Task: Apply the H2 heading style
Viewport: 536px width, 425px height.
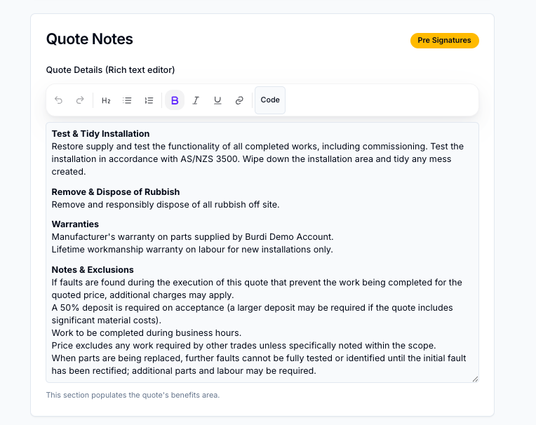Action: (106, 100)
